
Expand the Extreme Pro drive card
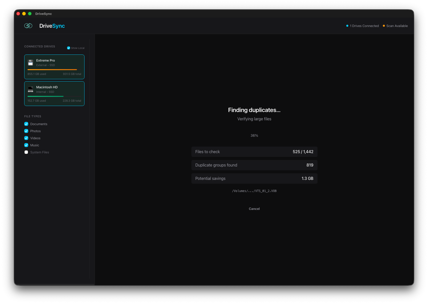54,67
